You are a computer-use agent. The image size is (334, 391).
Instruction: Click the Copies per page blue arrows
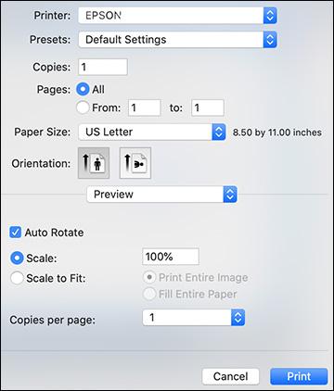tap(238, 318)
